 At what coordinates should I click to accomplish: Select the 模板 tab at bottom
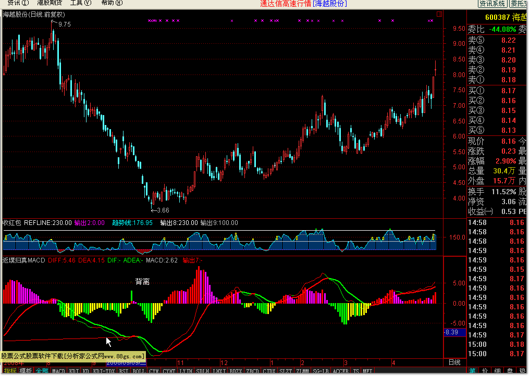(x=26, y=371)
